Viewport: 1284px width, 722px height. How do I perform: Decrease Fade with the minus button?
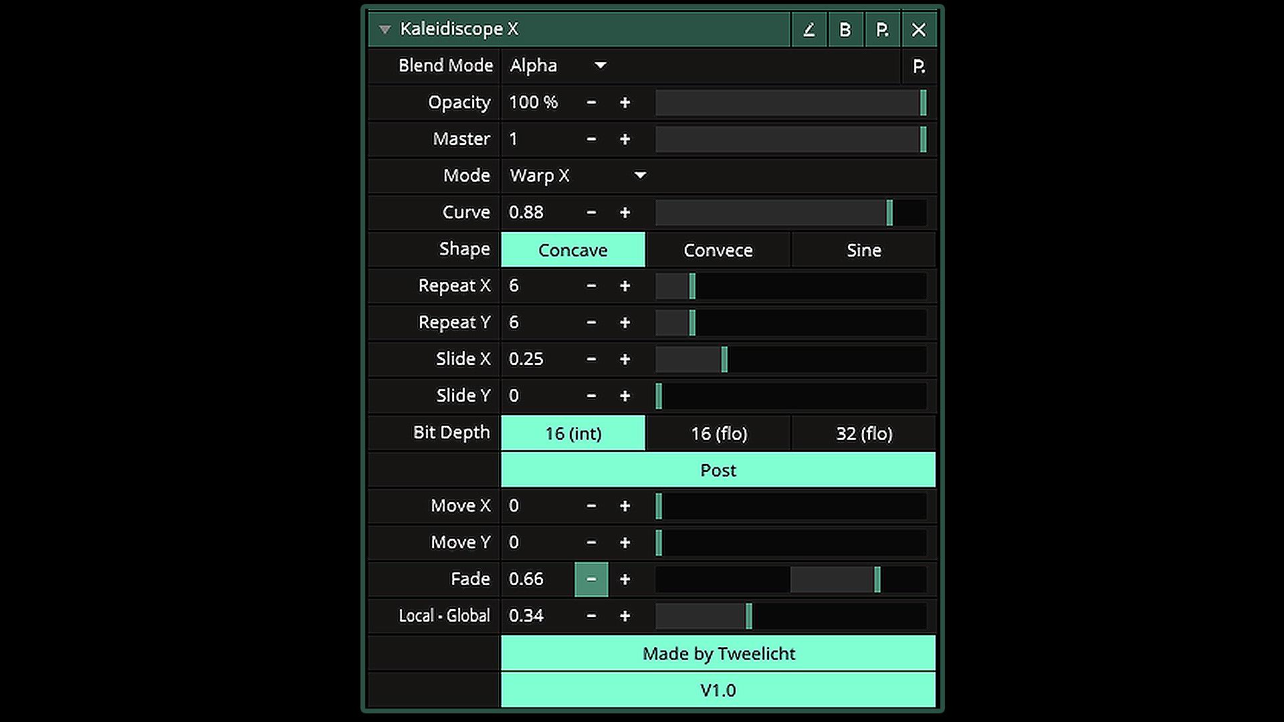591,580
